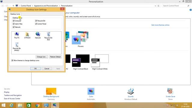192x108 pixels.
Task: Uncheck the Recycle Bin checkbox
Action: 36,21
